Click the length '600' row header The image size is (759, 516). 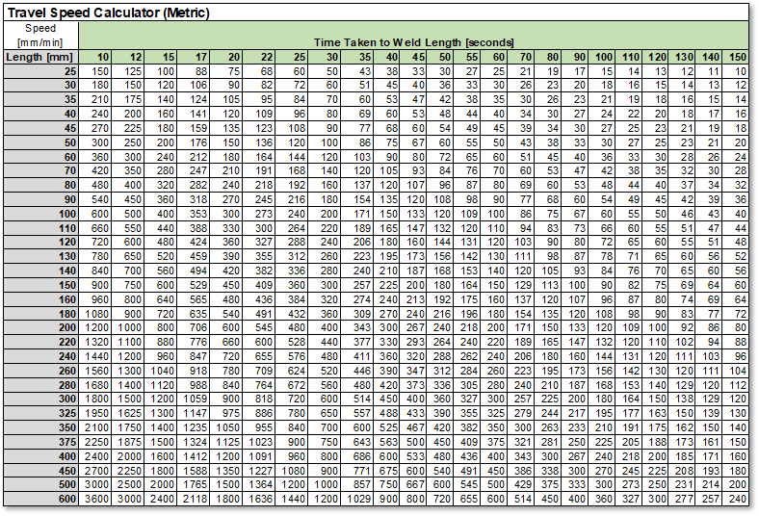40,499
